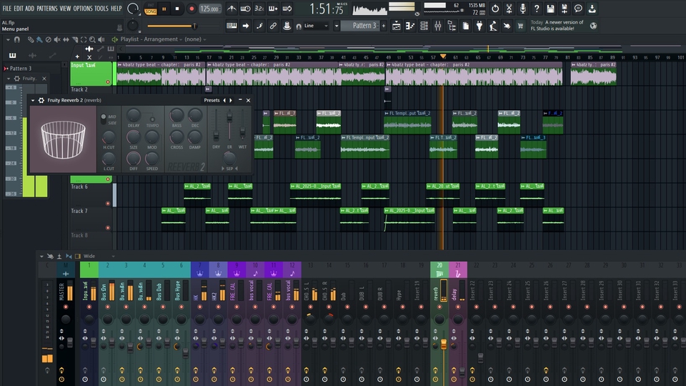Open the Mixer view icon
The image size is (686, 386).
(x=437, y=26)
